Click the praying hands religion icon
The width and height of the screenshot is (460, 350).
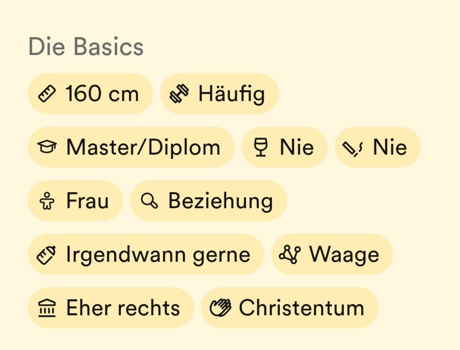(x=220, y=308)
